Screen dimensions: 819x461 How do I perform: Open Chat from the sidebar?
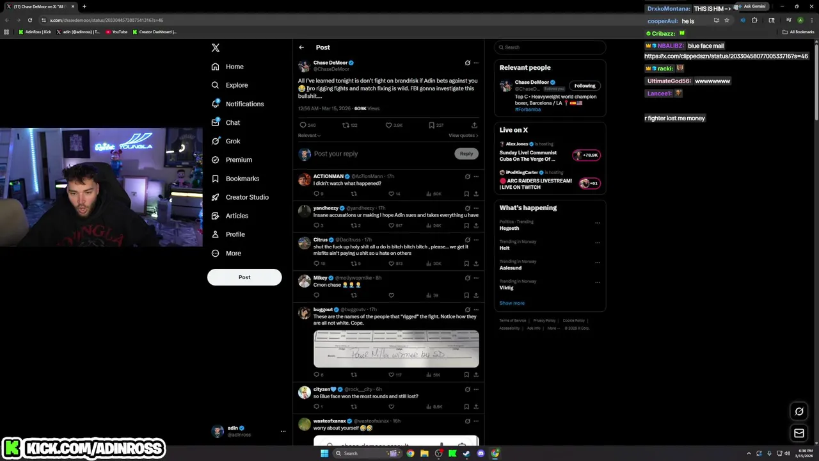click(225, 122)
